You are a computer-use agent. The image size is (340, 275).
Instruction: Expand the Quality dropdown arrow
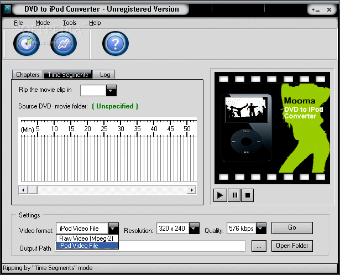[x=261, y=229]
